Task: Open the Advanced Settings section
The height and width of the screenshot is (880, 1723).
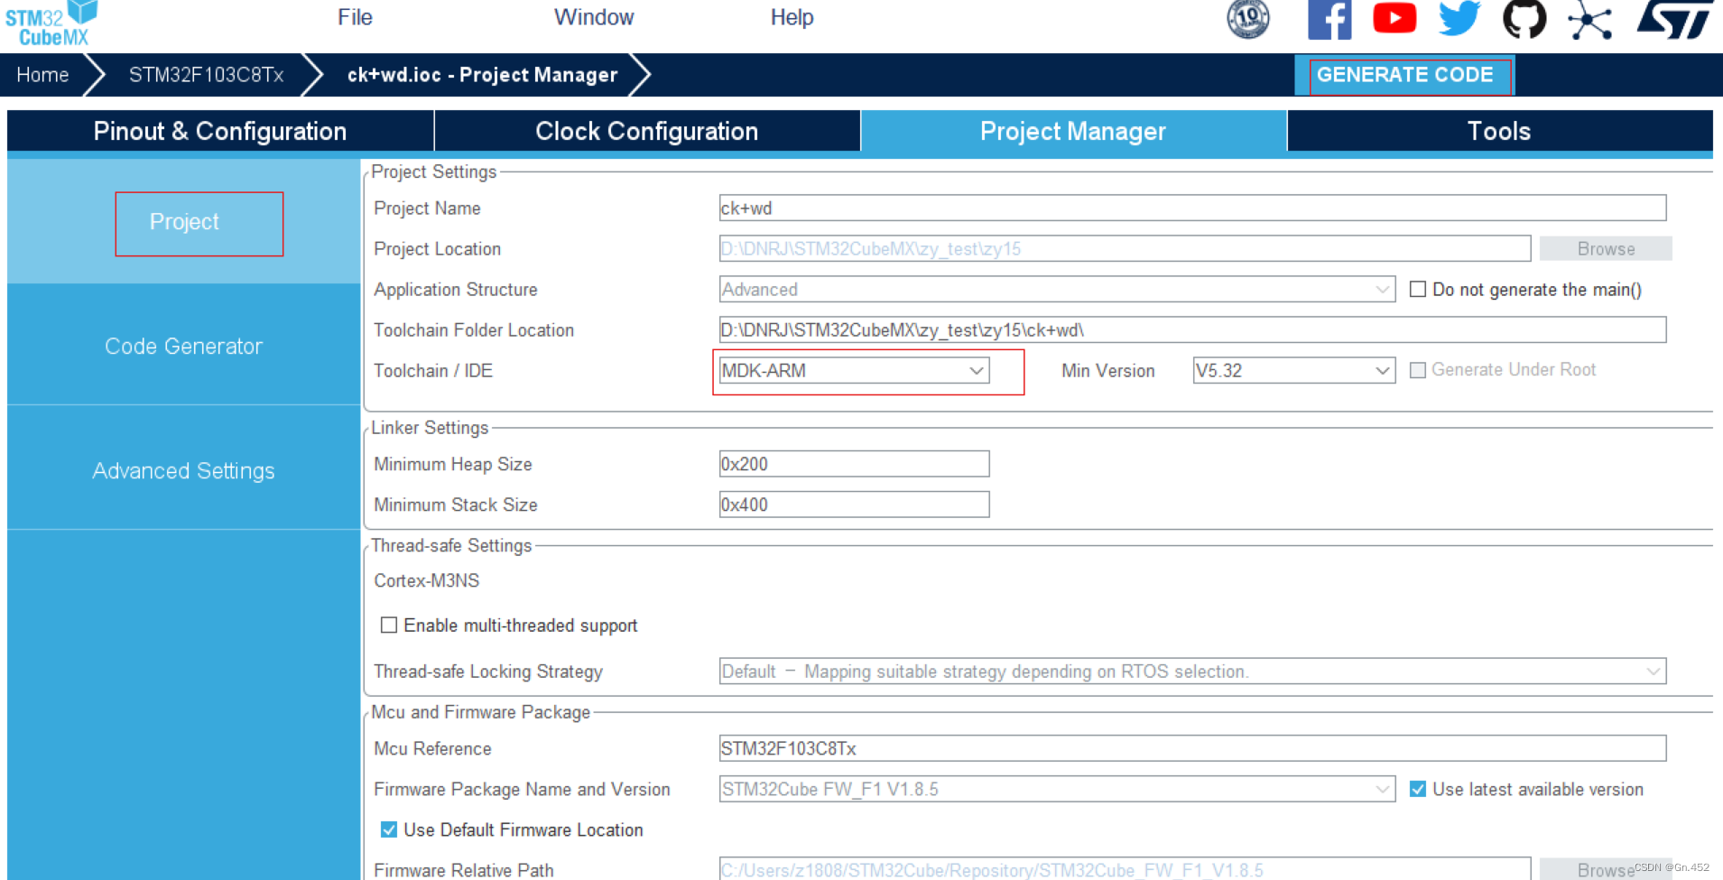Action: tap(183, 471)
